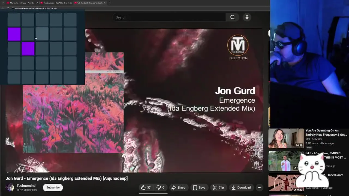
Task: Click the YouTube Search field
Action: [169, 17]
